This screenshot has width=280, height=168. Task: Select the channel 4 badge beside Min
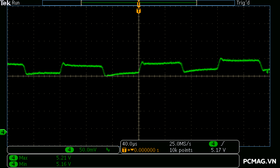14,164
